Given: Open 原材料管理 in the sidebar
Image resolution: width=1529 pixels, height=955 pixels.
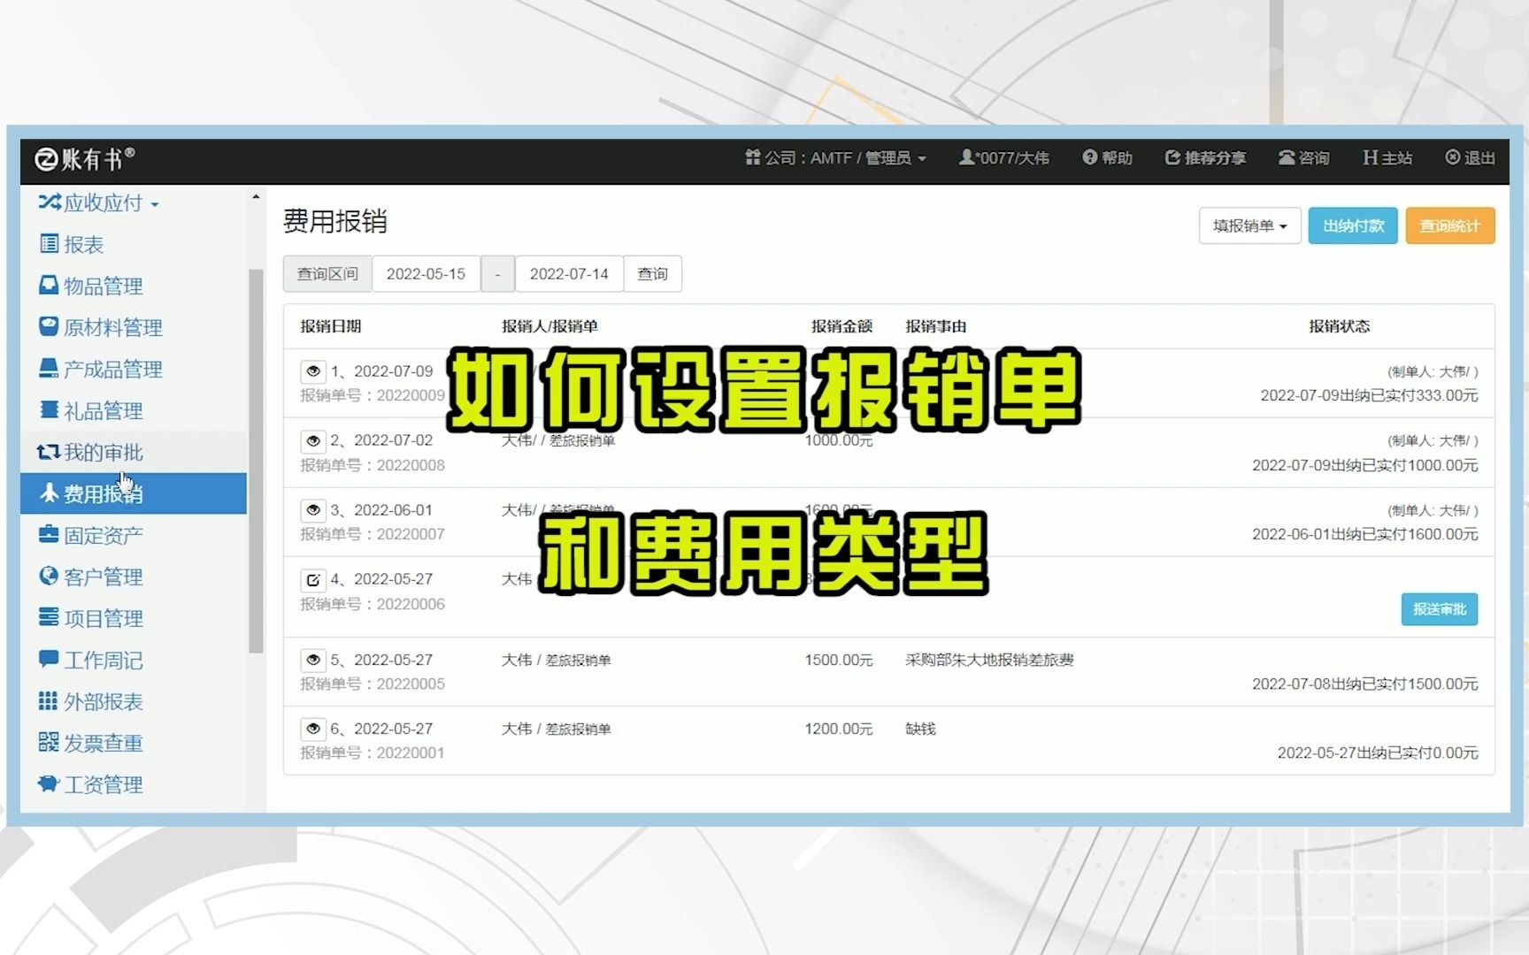Looking at the screenshot, I should point(101,328).
